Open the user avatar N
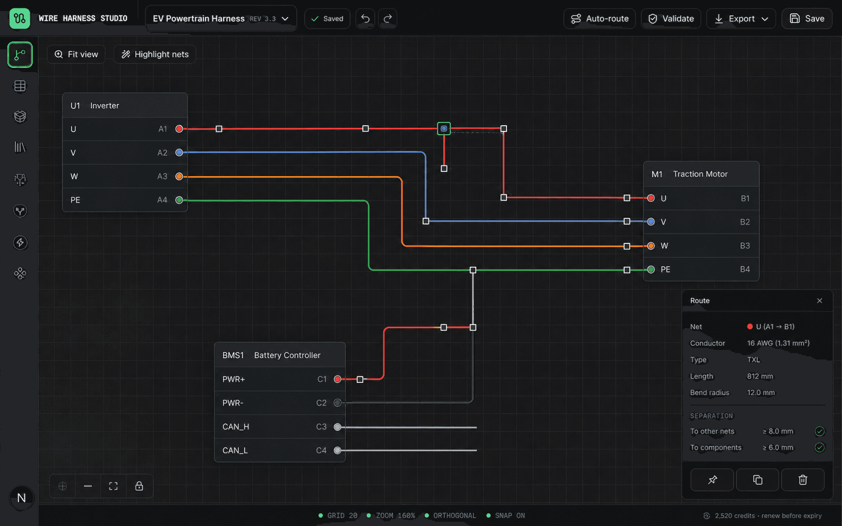 (x=21, y=498)
